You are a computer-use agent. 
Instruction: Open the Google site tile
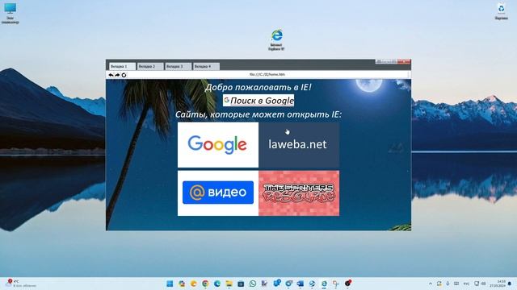(x=218, y=145)
